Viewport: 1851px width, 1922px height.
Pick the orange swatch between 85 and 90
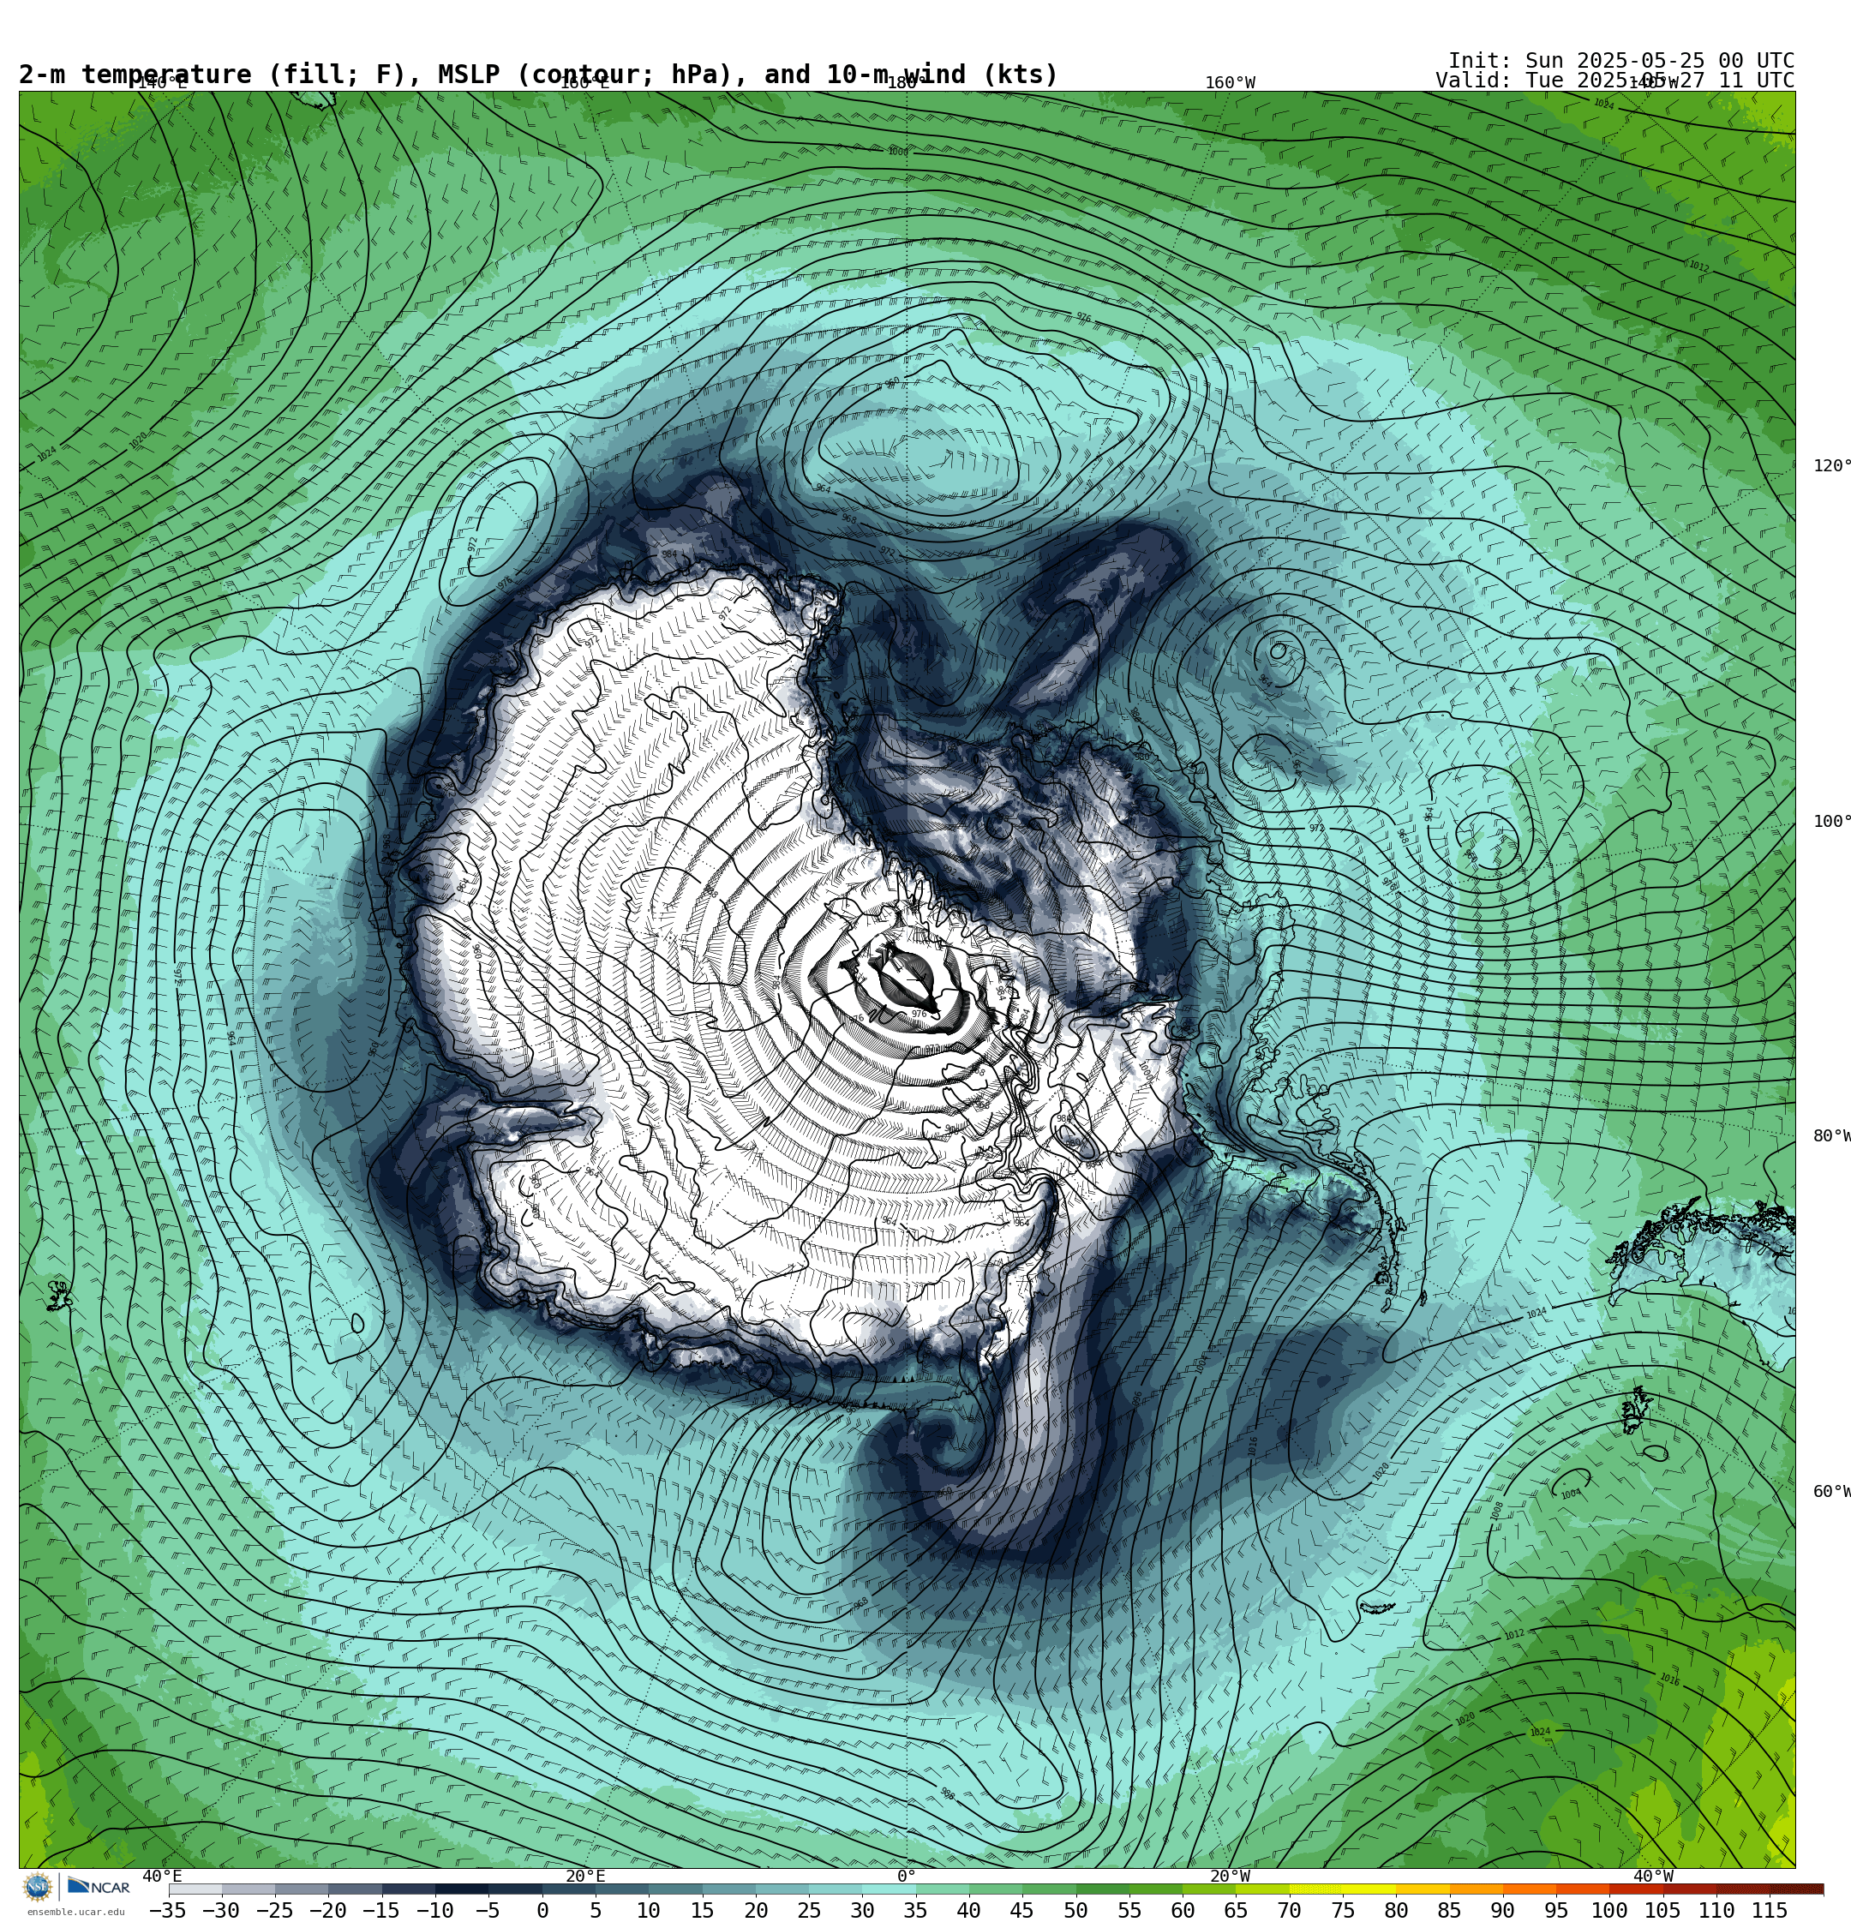coord(1477,1889)
